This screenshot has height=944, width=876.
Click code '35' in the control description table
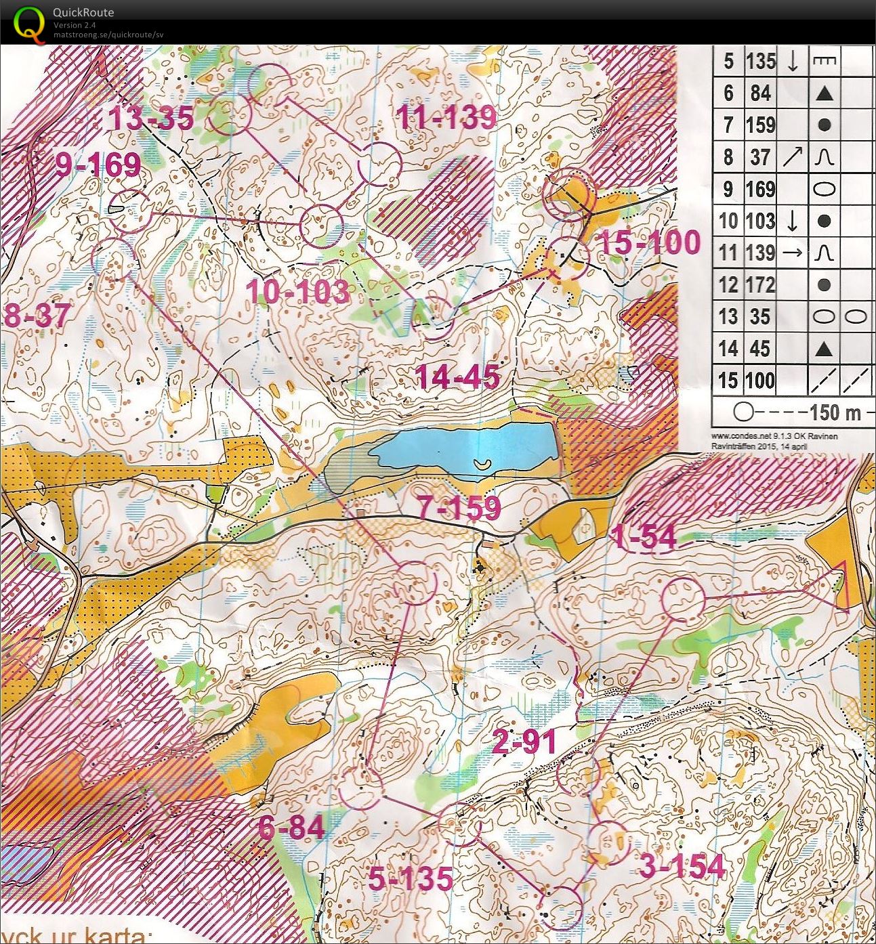click(x=760, y=317)
